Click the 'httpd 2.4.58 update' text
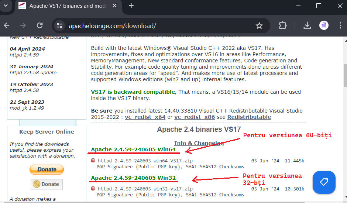347x203 pixels. tap(33, 73)
